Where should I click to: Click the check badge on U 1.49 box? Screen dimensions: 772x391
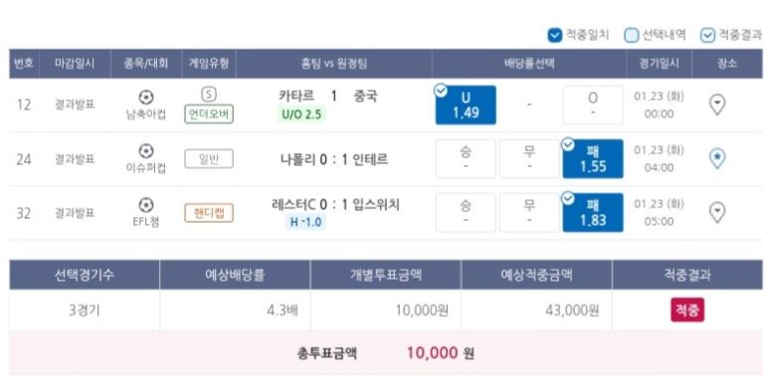[441, 91]
